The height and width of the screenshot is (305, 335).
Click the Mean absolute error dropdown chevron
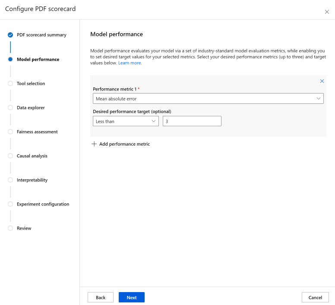coord(319,99)
